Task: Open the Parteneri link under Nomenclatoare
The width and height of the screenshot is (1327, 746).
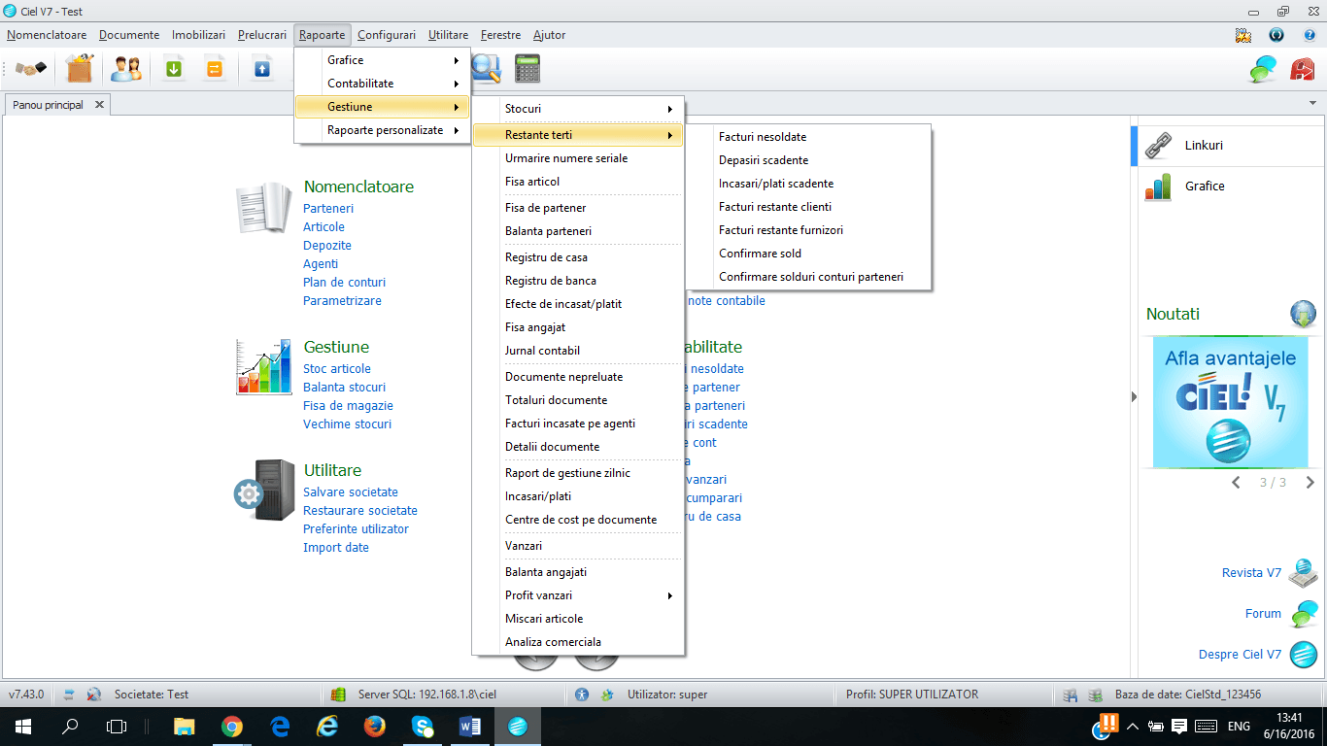Action: pyautogui.click(x=328, y=209)
